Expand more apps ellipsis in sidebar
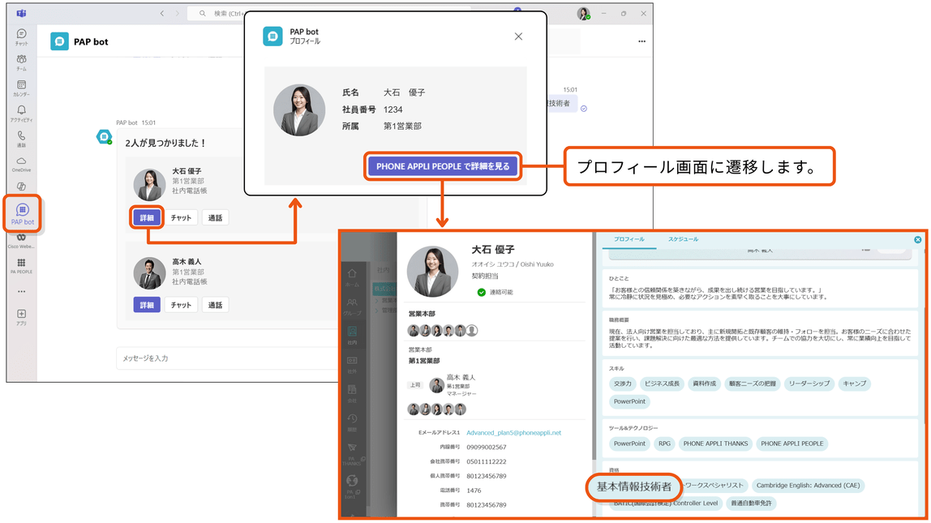The height and width of the screenshot is (523, 931). [x=21, y=291]
